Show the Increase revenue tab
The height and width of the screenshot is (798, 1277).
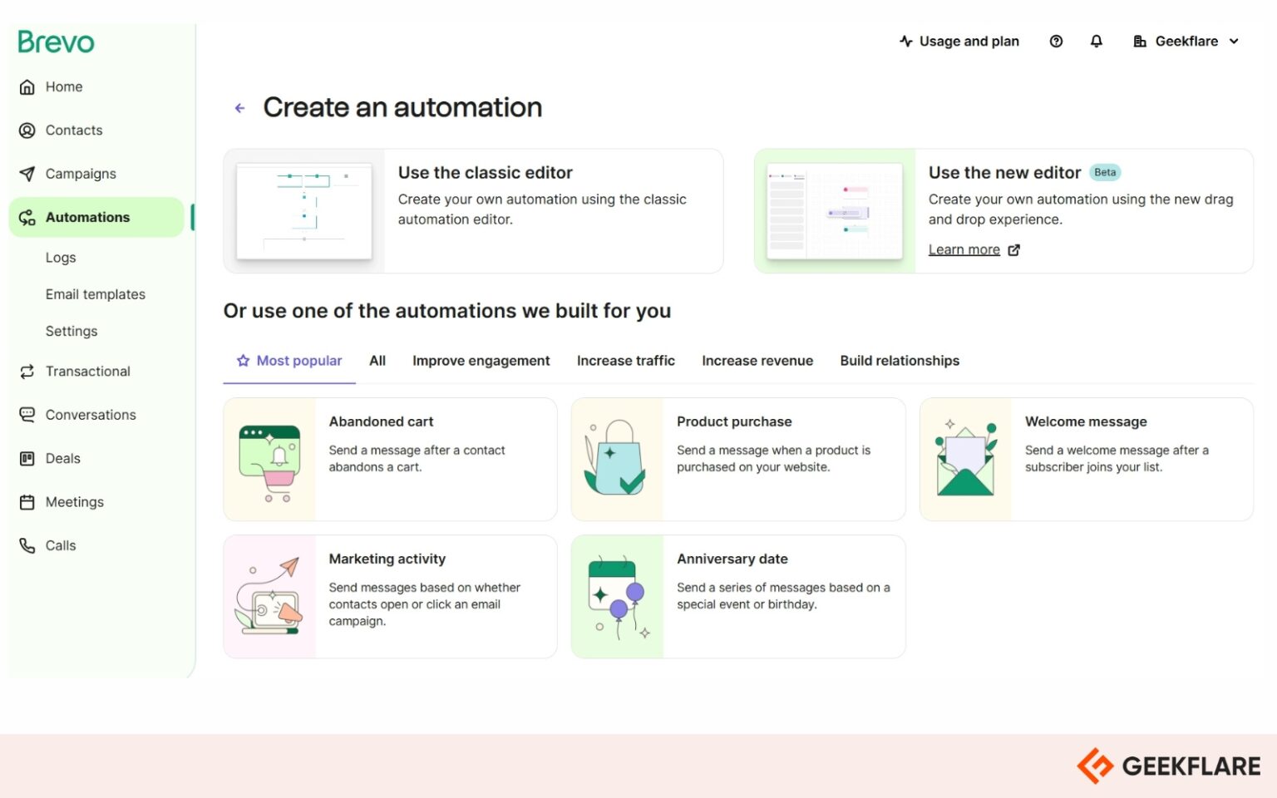click(x=757, y=361)
